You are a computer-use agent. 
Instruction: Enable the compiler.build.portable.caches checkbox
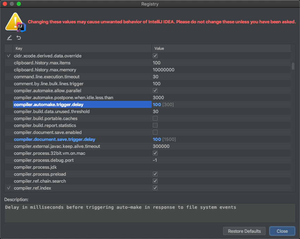[155, 118]
